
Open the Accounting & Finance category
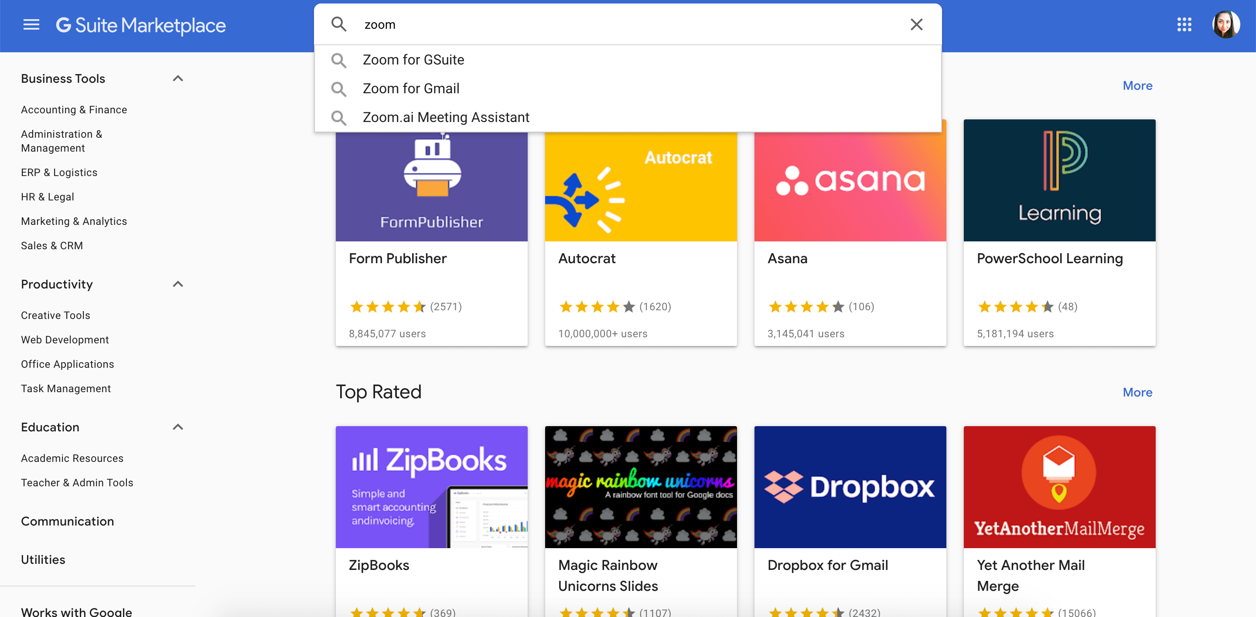click(74, 109)
